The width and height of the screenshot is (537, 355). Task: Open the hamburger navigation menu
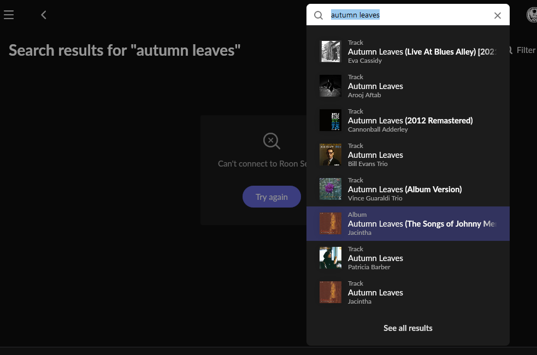coord(9,15)
